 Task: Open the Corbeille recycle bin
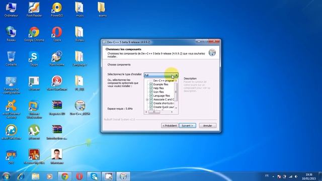[11, 59]
